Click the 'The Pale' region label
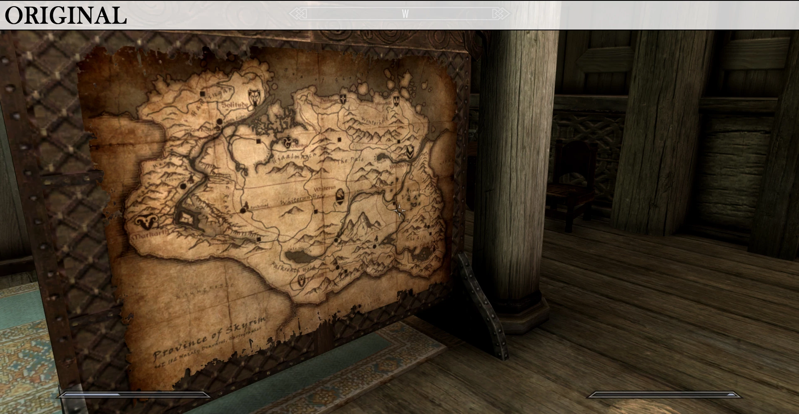Image resolution: width=799 pixels, height=414 pixels. click(x=352, y=160)
